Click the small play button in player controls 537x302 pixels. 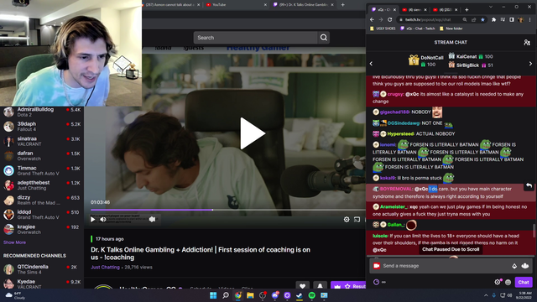pyautogui.click(x=93, y=219)
